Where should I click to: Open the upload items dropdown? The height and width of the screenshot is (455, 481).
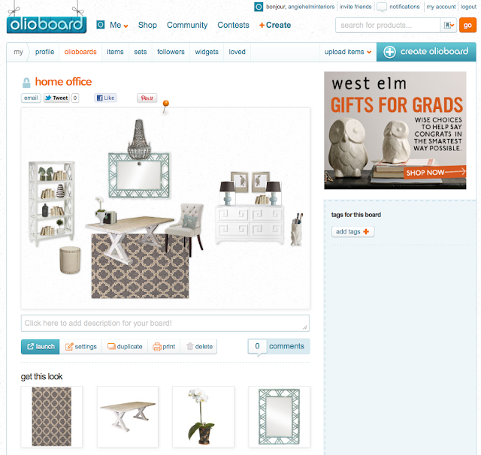pos(348,52)
